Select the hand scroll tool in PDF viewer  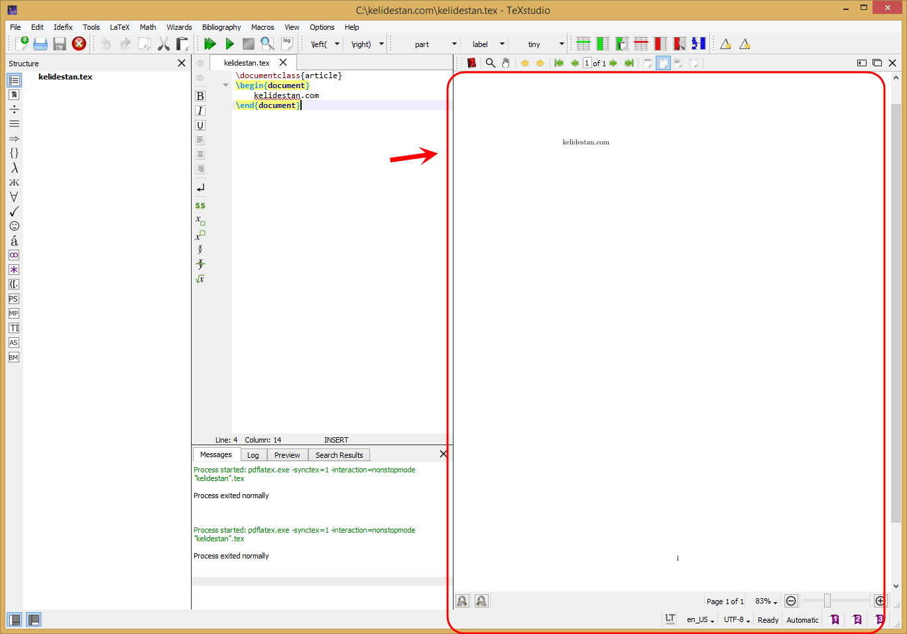click(506, 63)
